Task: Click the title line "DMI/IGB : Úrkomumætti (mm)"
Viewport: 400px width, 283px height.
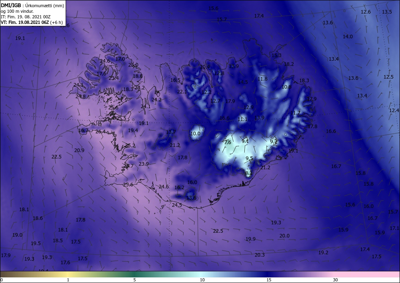Action: tap(33, 5)
